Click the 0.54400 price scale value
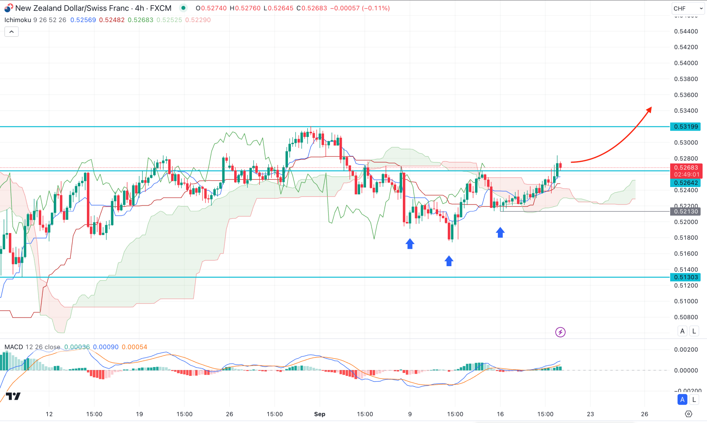Image resolution: width=707 pixels, height=423 pixels. tap(686, 31)
